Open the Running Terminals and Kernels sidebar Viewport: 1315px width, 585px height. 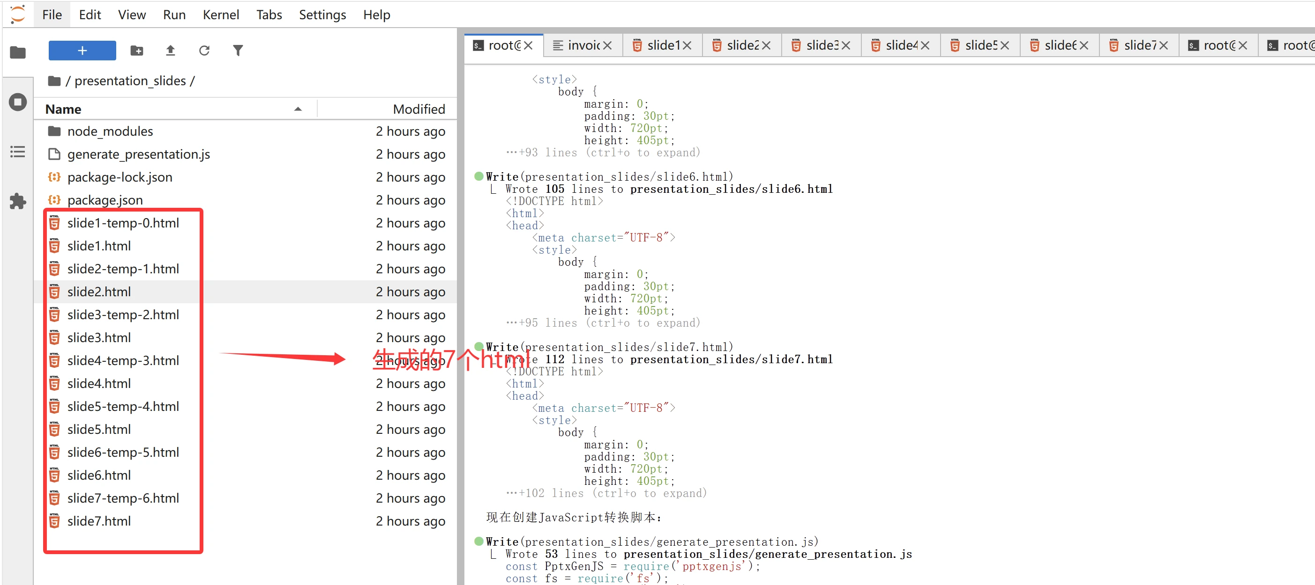click(18, 102)
